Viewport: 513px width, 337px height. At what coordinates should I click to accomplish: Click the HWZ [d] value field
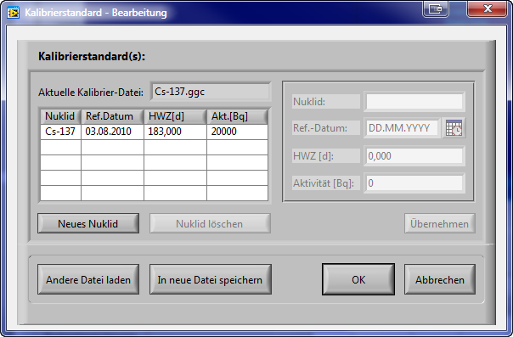point(414,156)
